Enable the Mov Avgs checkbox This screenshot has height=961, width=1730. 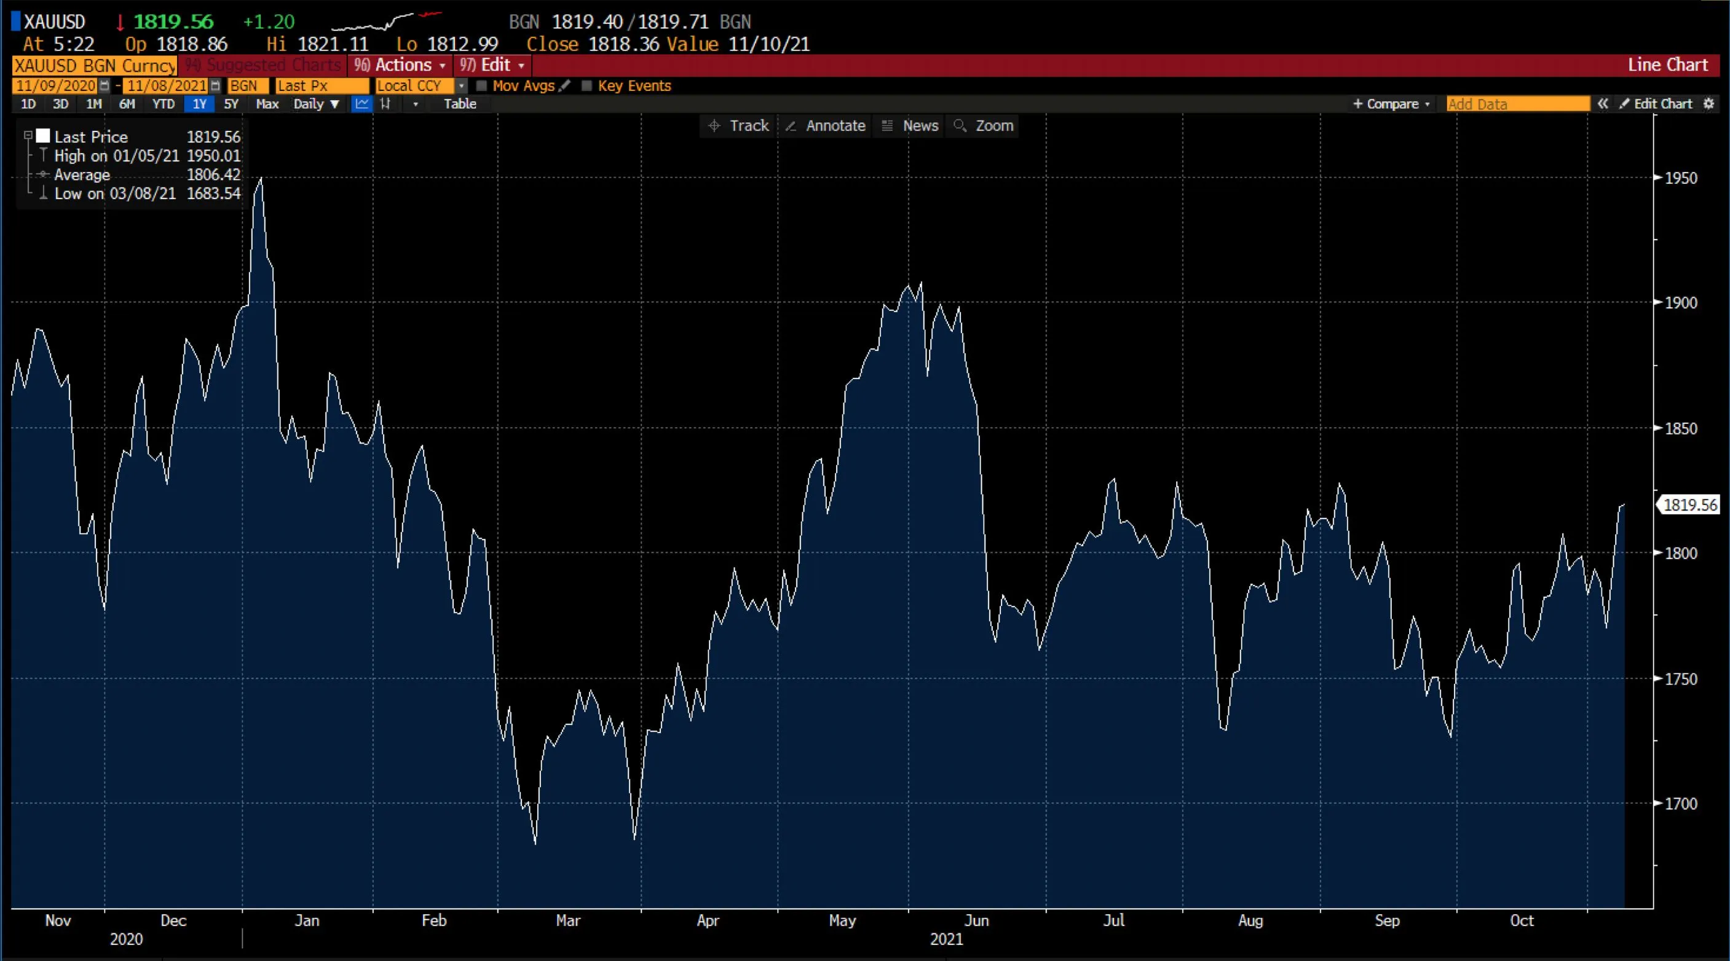[x=481, y=86]
